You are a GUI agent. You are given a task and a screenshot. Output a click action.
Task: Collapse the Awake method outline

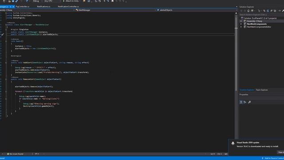6,41
